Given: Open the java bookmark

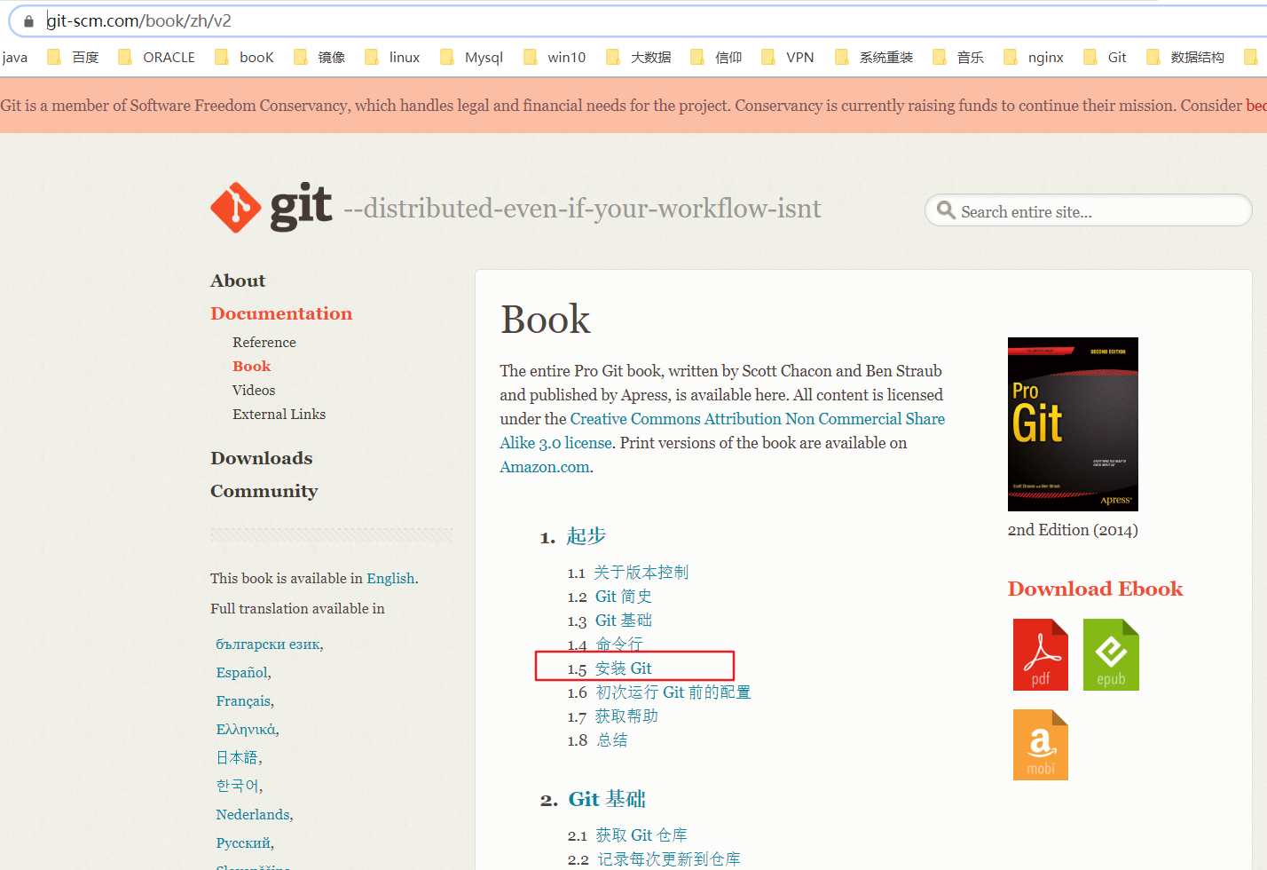Looking at the screenshot, I should click(x=14, y=58).
